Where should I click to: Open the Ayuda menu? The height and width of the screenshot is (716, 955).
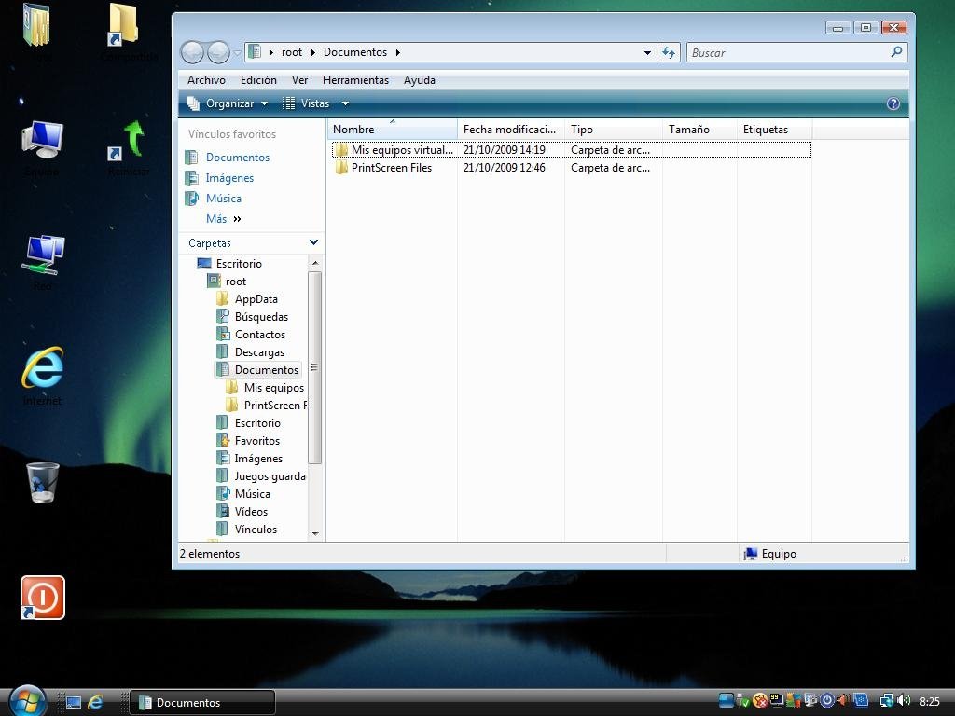(419, 80)
